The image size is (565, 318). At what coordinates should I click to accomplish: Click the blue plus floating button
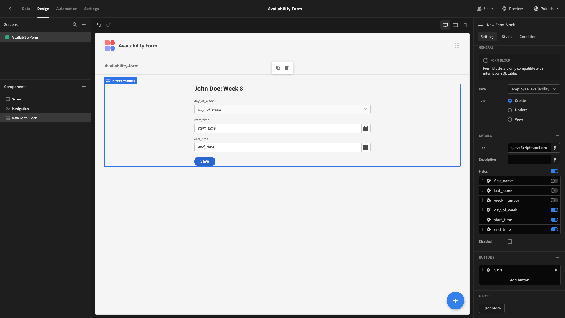[455, 301]
